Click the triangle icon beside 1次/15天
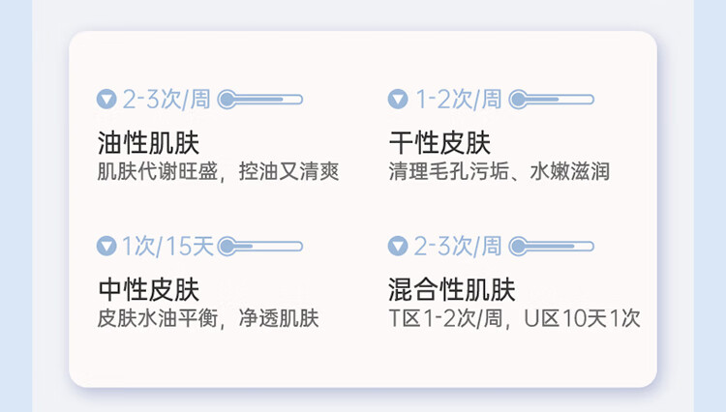This screenshot has width=726, height=412. [106, 246]
